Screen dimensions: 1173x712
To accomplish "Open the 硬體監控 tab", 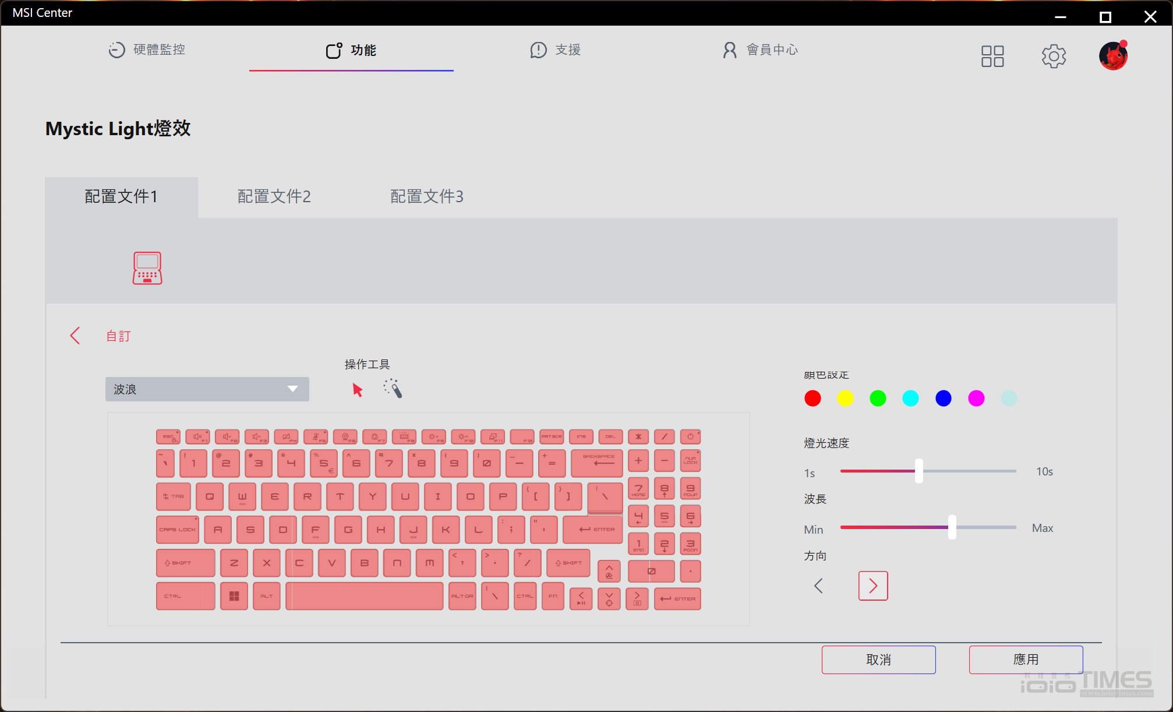I will pos(147,50).
